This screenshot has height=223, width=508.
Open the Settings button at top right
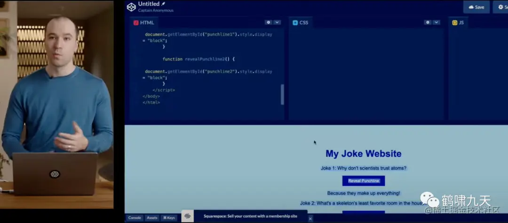click(x=501, y=7)
